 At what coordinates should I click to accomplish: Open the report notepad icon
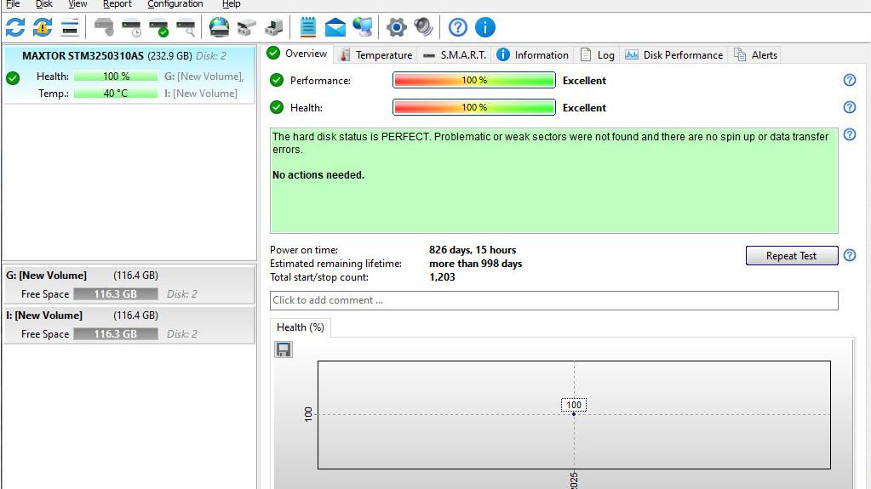click(308, 27)
